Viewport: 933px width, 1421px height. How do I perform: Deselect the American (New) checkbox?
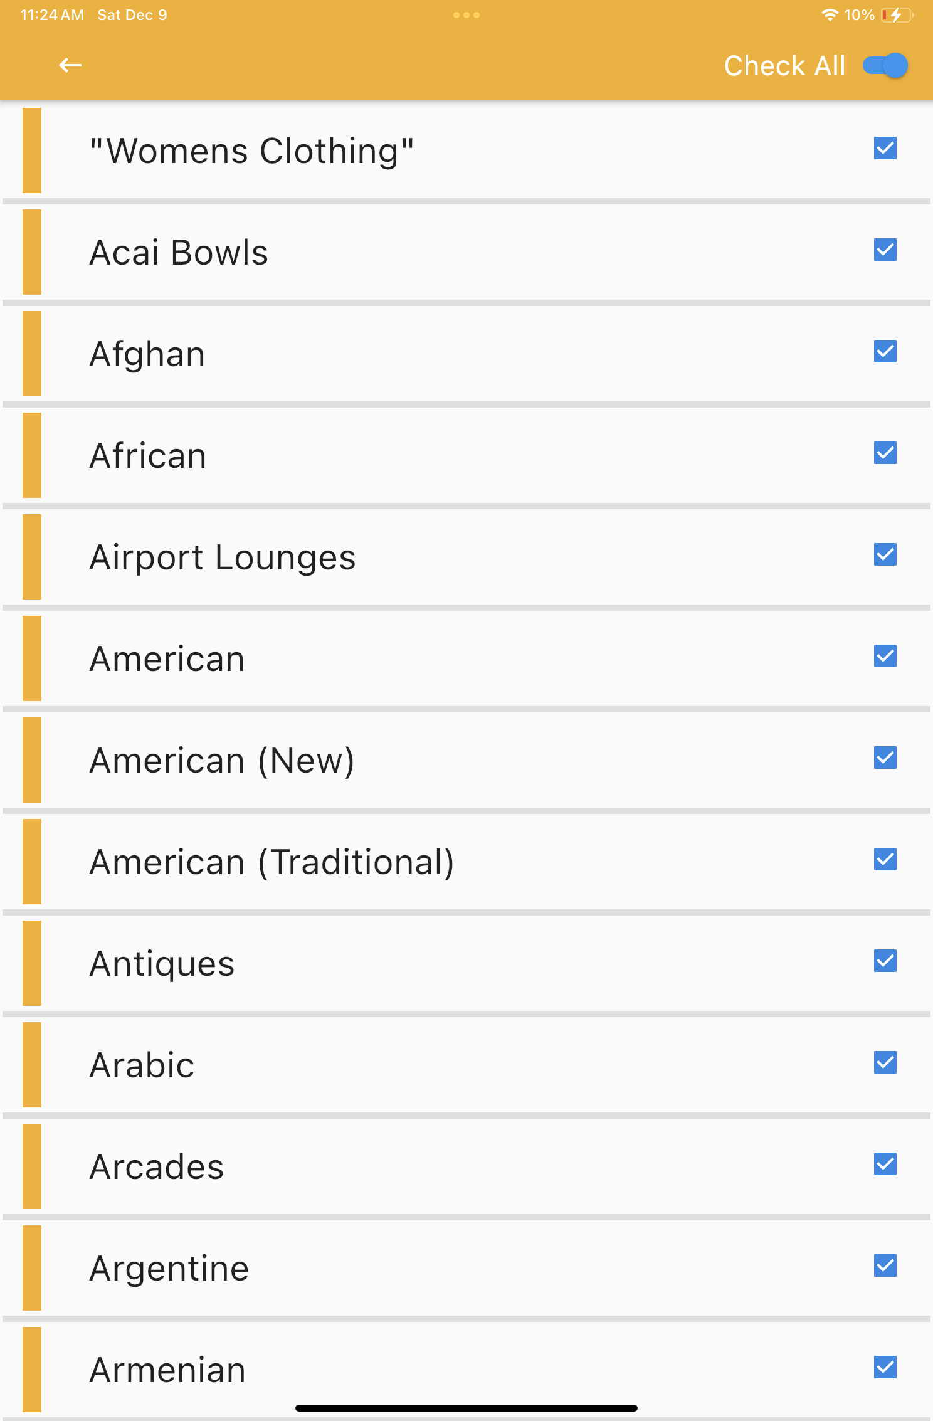(885, 758)
